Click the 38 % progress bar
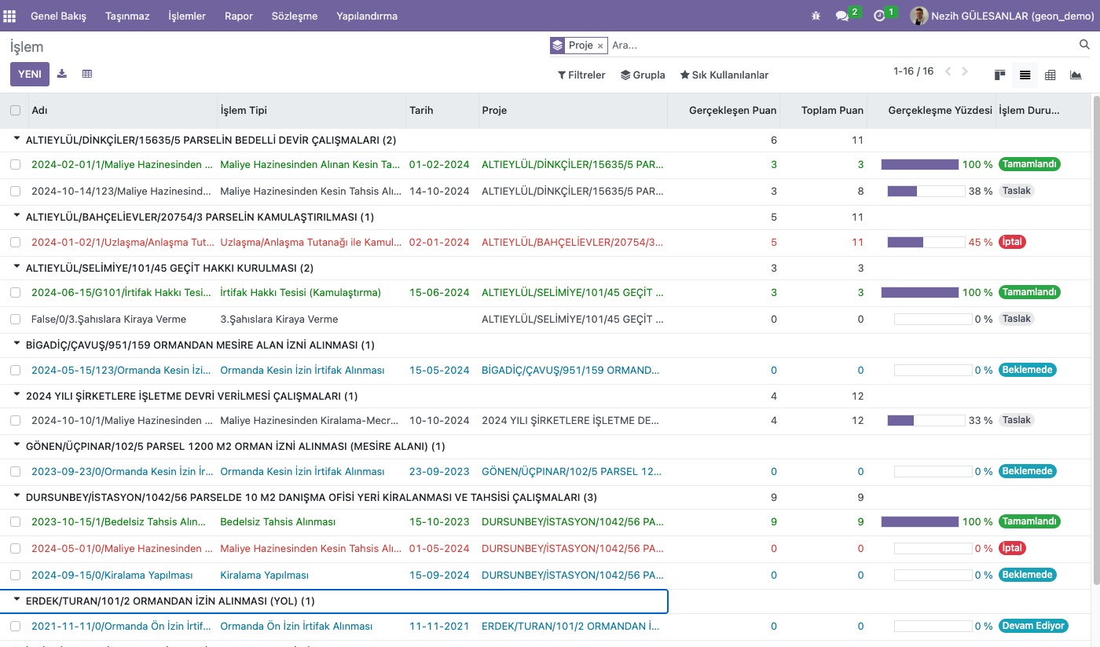The width and height of the screenshot is (1100, 647). click(926, 191)
